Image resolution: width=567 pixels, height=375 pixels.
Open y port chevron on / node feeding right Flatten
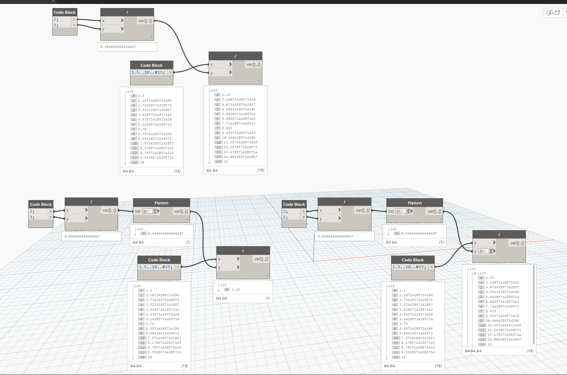pos(339,218)
